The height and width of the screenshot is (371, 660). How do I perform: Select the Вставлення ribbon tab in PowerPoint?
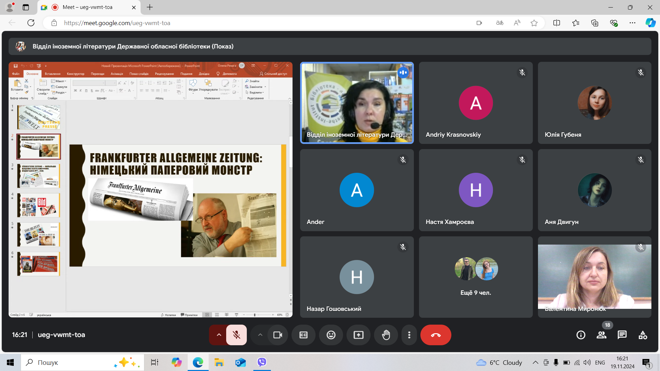pyautogui.click(x=53, y=74)
